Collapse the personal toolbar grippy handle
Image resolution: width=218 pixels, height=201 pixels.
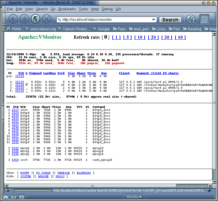click(x=3, y=29)
